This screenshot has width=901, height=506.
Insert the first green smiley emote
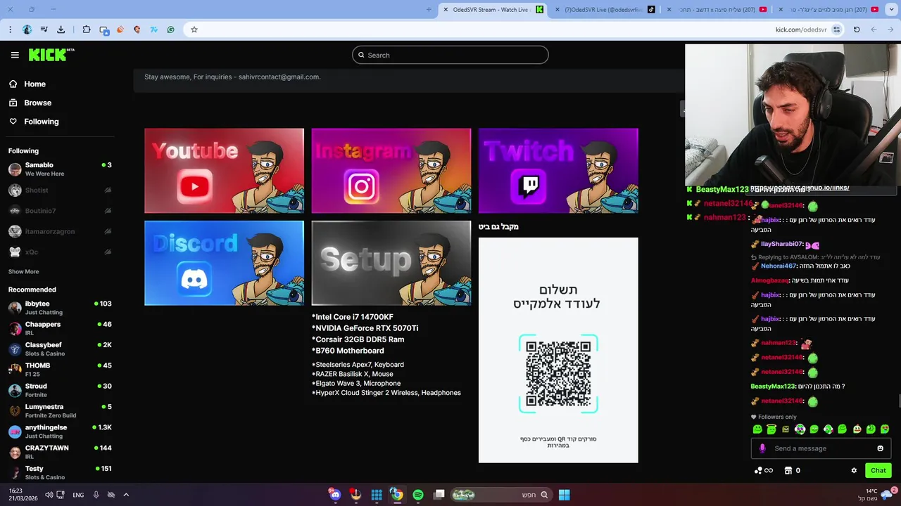(757, 429)
